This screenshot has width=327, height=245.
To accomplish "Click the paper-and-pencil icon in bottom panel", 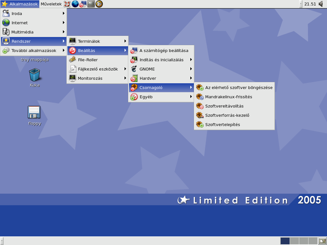I will (323, 241).
